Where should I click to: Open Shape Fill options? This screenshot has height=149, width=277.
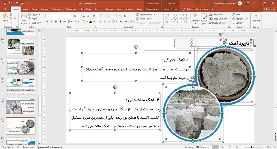click(216, 14)
